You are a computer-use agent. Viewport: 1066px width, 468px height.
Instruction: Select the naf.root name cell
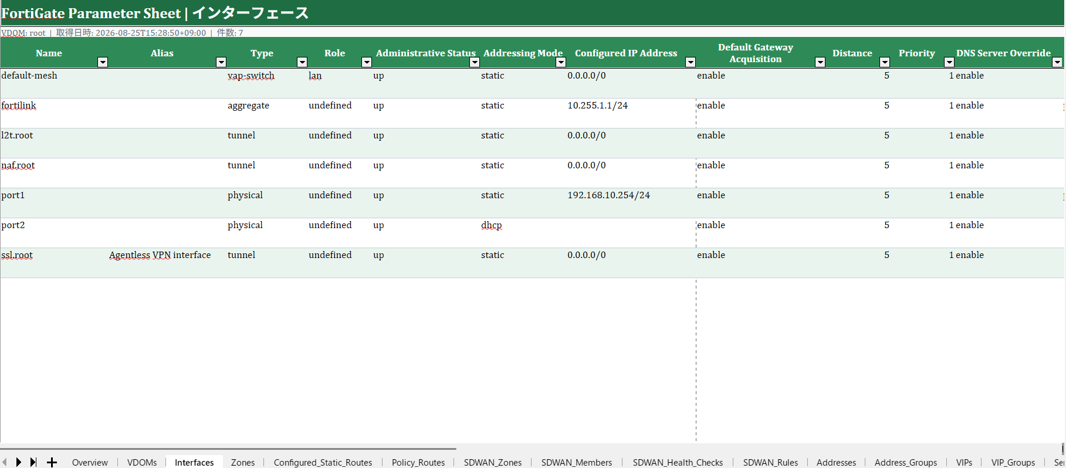[54, 173]
